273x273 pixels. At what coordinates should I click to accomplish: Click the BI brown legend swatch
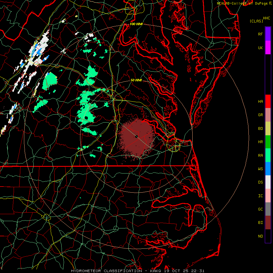pos(268,223)
